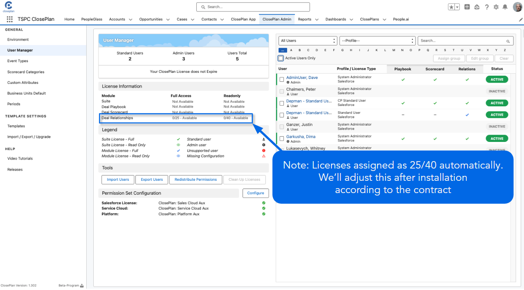Click the Configure button
The height and width of the screenshot is (290, 524).
256,193
